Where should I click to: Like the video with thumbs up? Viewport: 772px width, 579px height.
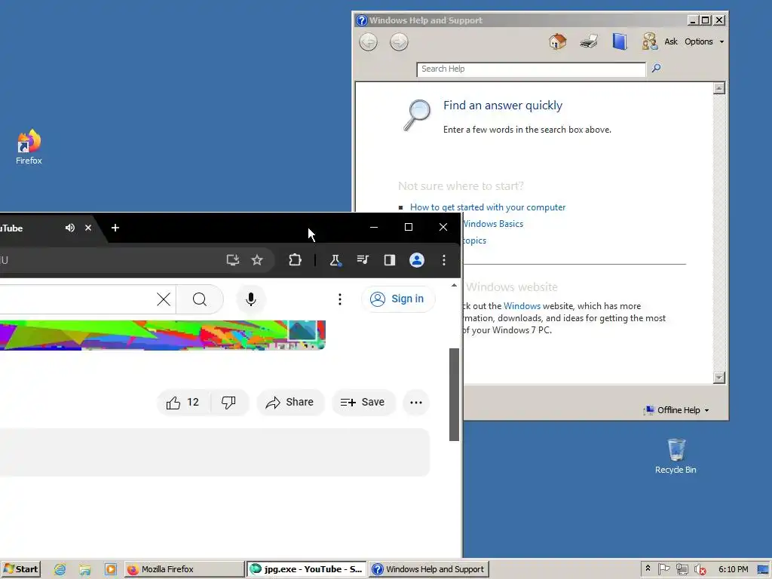183,403
